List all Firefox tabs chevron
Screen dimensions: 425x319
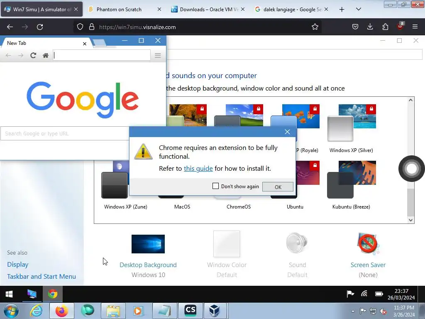point(358,10)
